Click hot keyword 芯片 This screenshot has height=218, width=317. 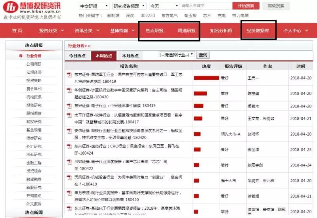point(207,15)
